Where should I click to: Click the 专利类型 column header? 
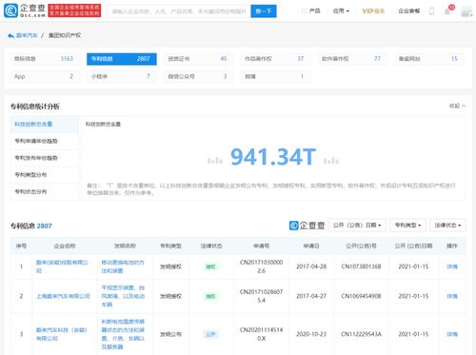(170, 246)
